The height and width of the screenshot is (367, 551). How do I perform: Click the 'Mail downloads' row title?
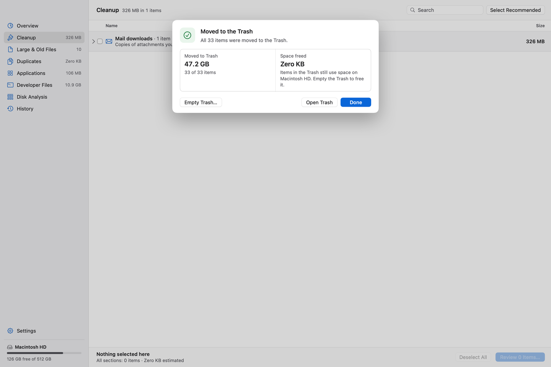tap(134, 39)
